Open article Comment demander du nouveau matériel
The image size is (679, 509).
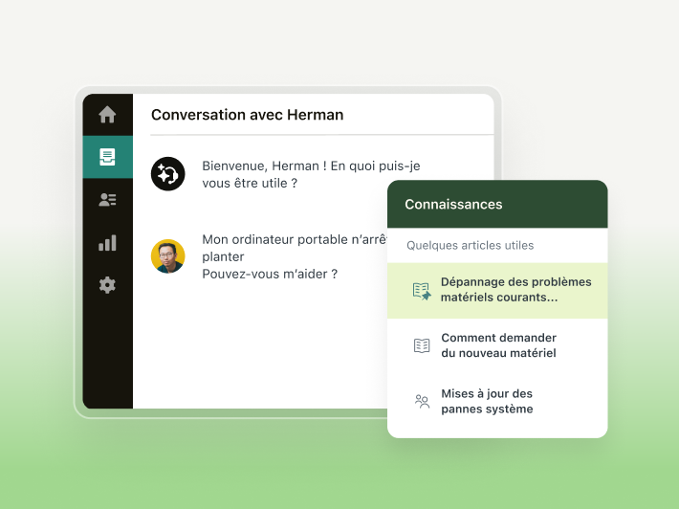click(x=498, y=345)
